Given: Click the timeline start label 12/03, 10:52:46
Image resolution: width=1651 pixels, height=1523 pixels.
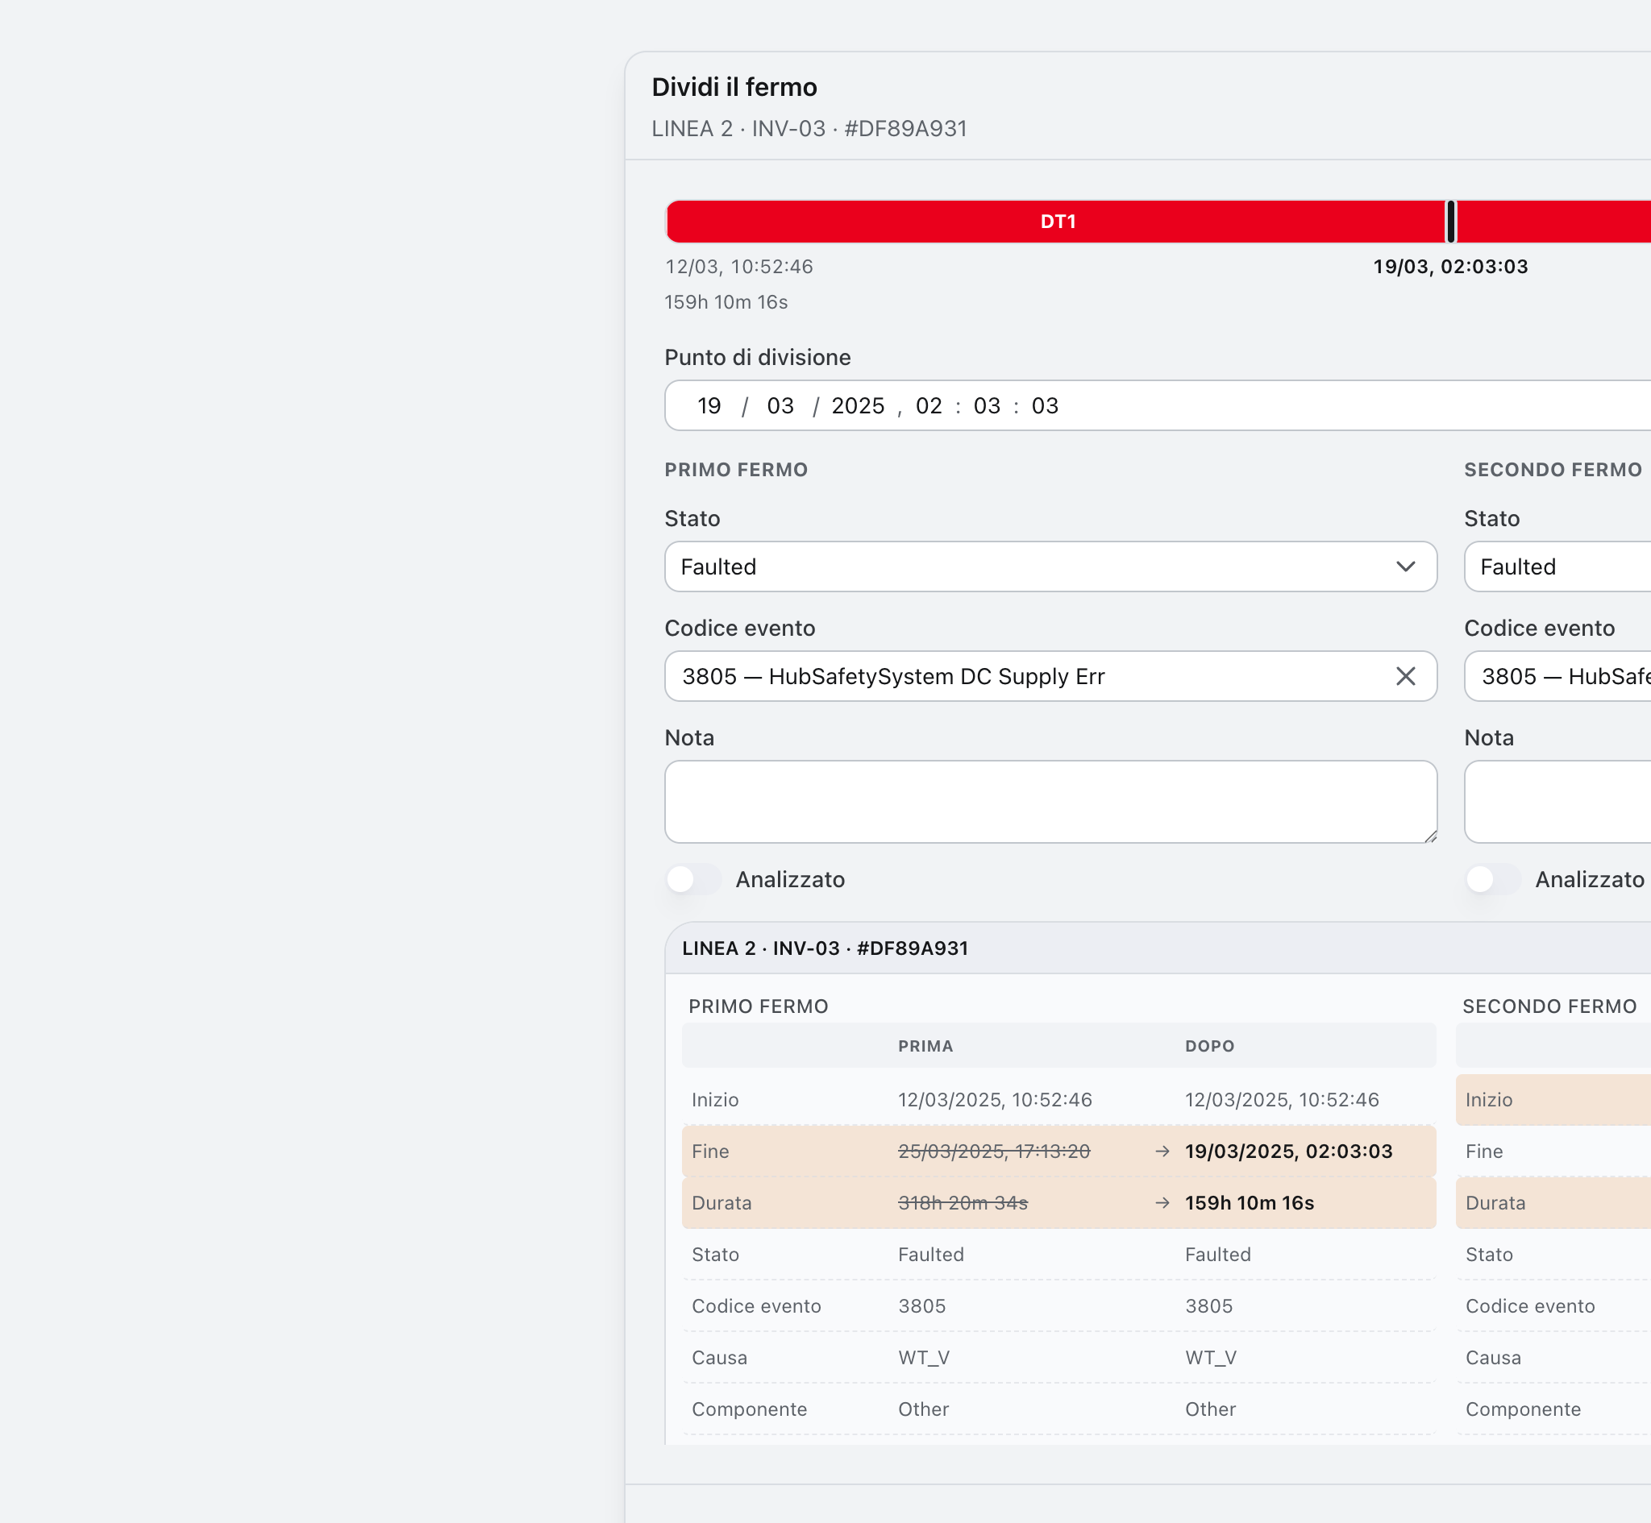Looking at the screenshot, I should pyautogui.click(x=739, y=267).
